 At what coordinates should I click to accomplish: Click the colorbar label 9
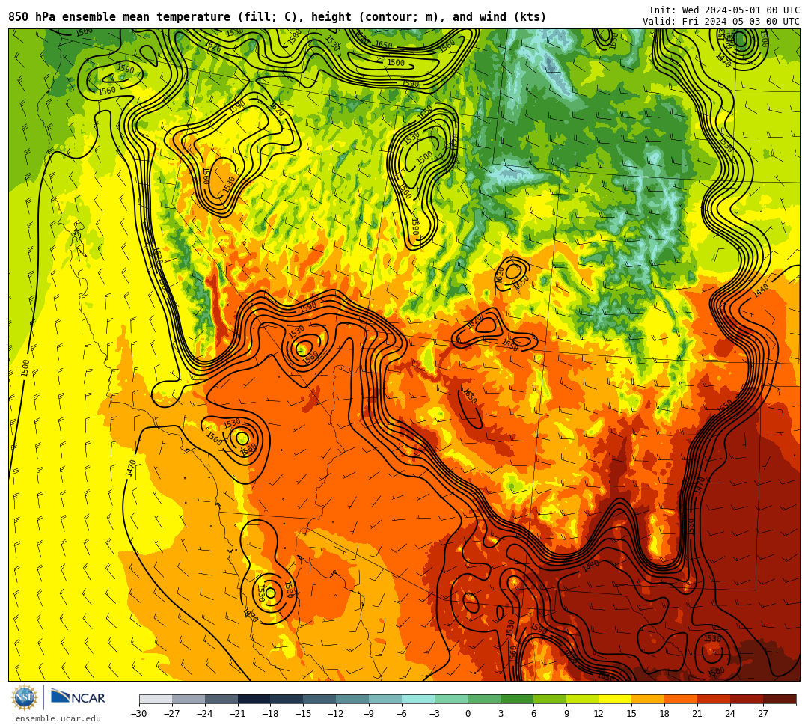[566, 714]
